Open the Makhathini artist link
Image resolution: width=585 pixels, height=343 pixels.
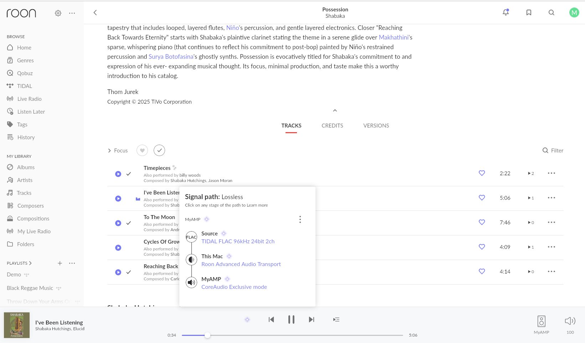(x=394, y=37)
